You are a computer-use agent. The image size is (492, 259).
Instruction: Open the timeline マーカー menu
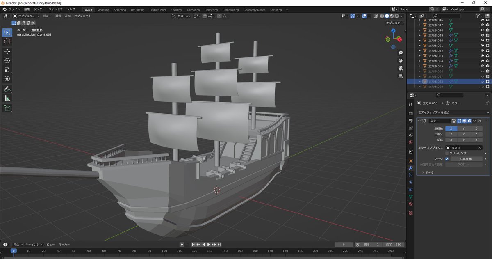point(64,245)
